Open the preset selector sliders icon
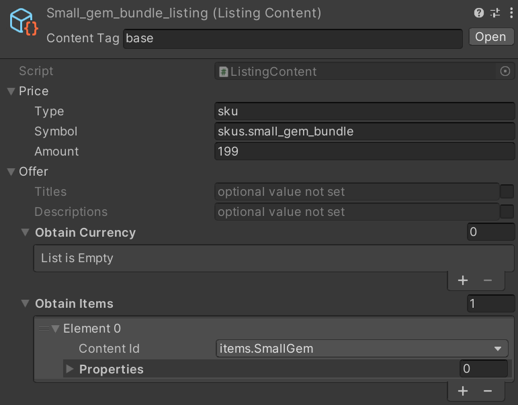 tap(495, 13)
